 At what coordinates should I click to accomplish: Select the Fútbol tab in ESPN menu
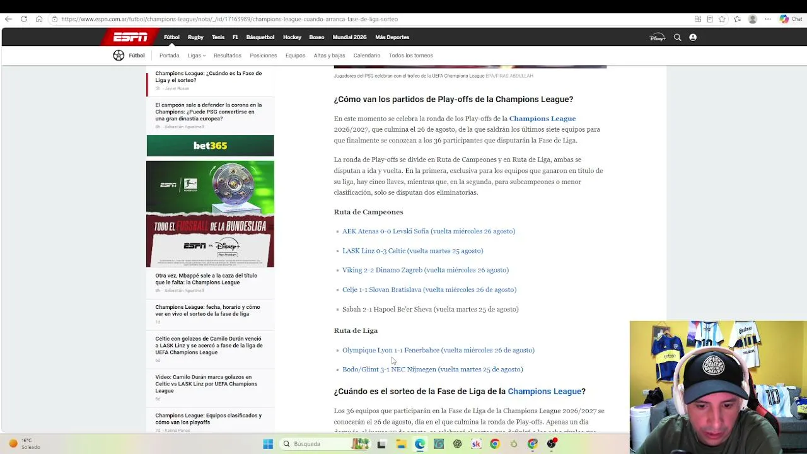tap(171, 37)
